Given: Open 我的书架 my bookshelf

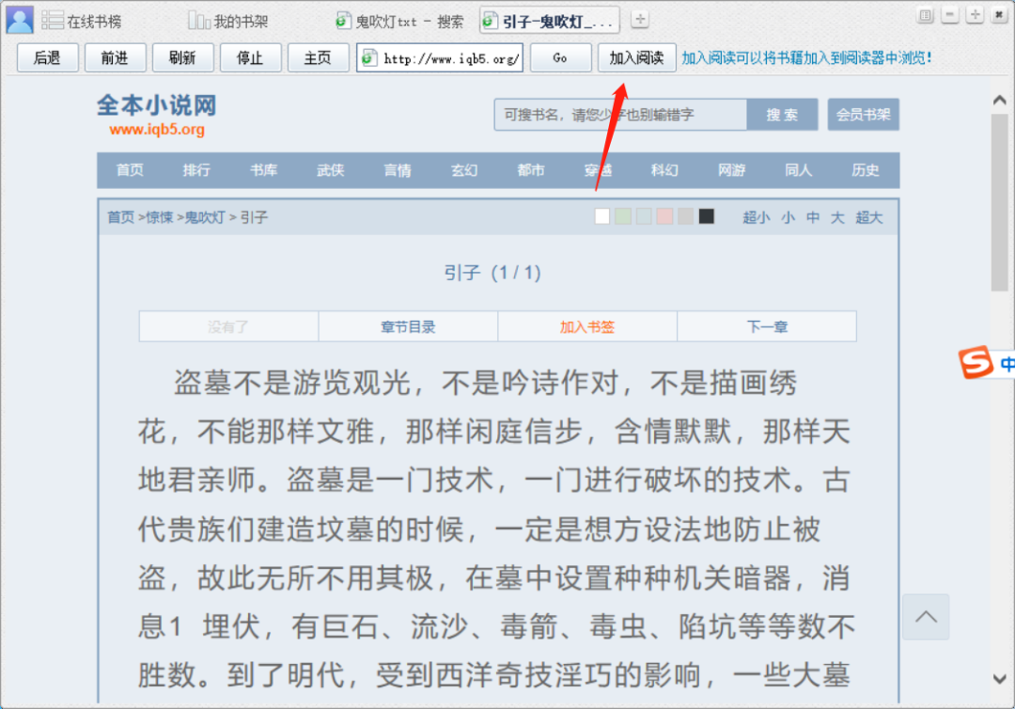Looking at the screenshot, I should [x=227, y=22].
